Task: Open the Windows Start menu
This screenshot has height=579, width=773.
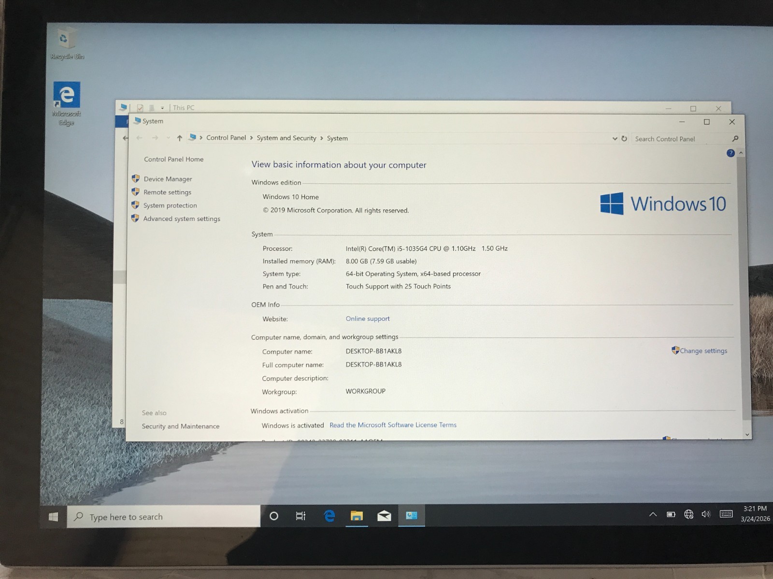Action: 54,517
